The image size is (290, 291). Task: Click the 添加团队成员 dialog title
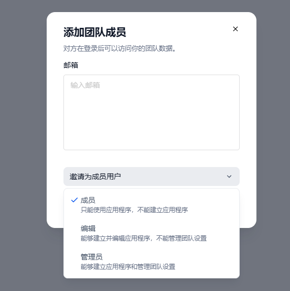click(95, 32)
